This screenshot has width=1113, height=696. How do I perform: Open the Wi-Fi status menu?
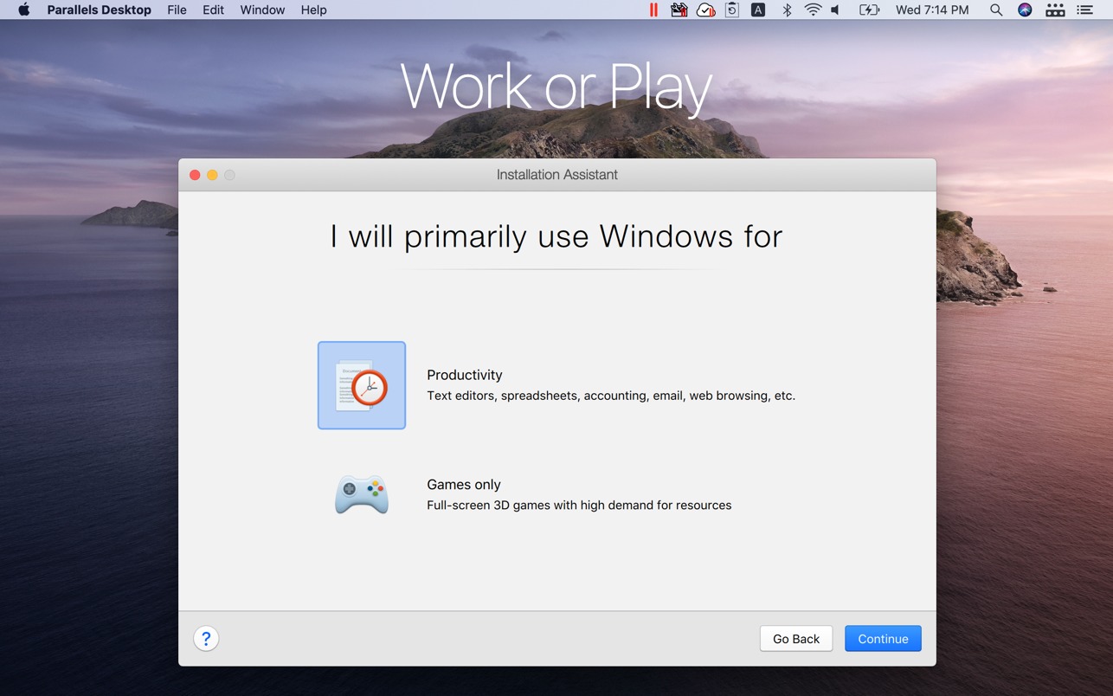pyautogui.click(x=813, y=10)
